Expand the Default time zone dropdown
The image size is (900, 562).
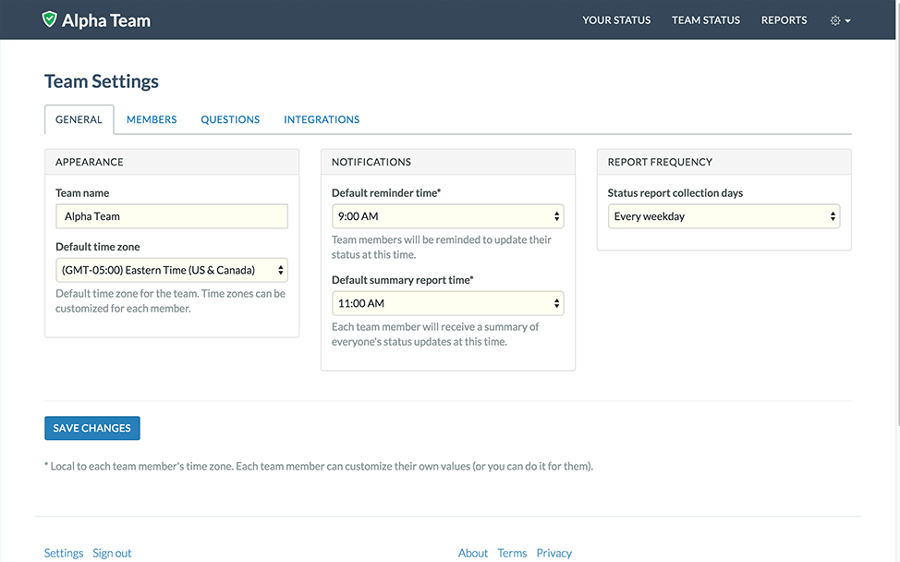pyautogui.click(x=172, y=270)
